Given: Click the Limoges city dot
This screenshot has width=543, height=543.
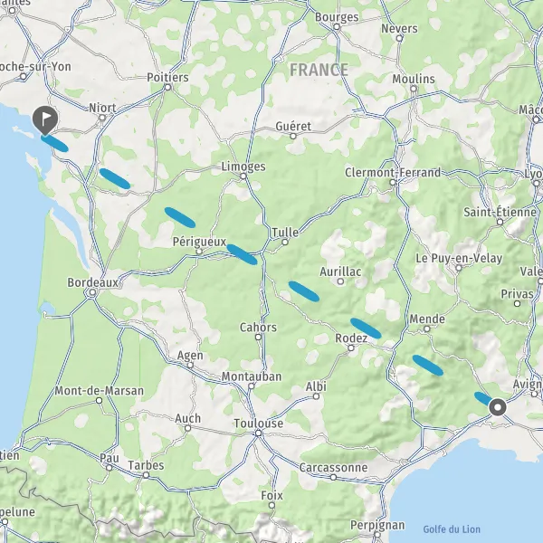Looking at the screenshot, I should click(x=243, y=176).
